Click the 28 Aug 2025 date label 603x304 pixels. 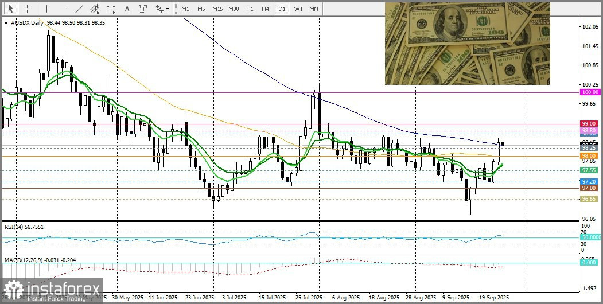click(x=421, y=298)
